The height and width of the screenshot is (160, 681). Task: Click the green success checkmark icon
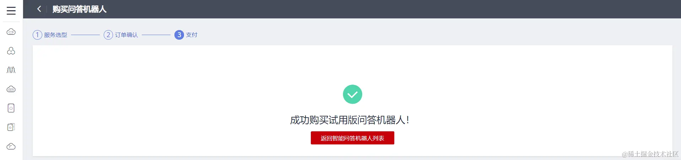pyautogui.click(x=352, y=94)
